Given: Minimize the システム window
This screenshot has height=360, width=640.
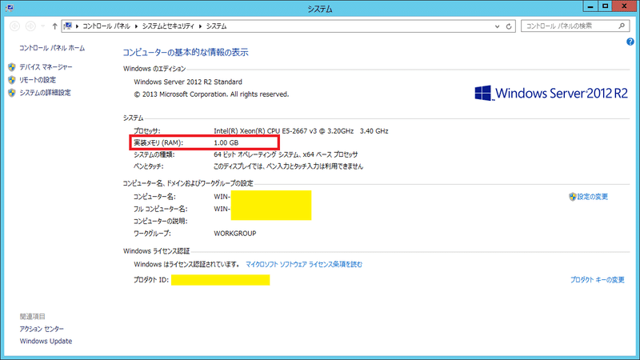Looking at the screenshot, I should (590, 6).
